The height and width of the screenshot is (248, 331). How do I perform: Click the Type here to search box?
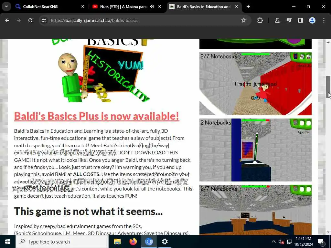click(62, 242)
